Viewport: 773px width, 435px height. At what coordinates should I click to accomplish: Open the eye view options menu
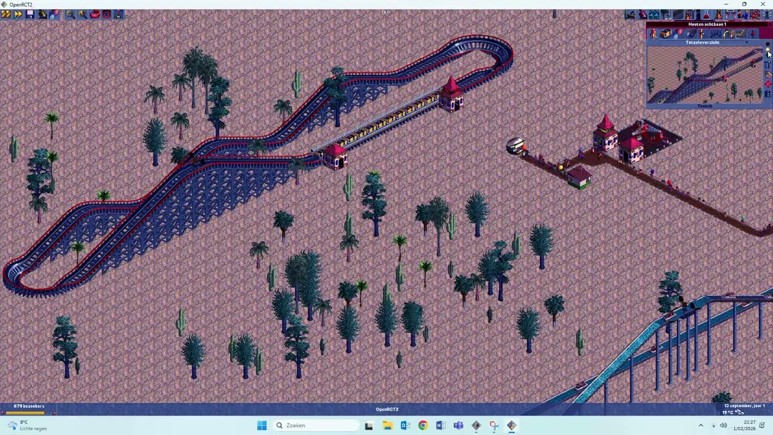pyautogui.click(x=107, y=14)
